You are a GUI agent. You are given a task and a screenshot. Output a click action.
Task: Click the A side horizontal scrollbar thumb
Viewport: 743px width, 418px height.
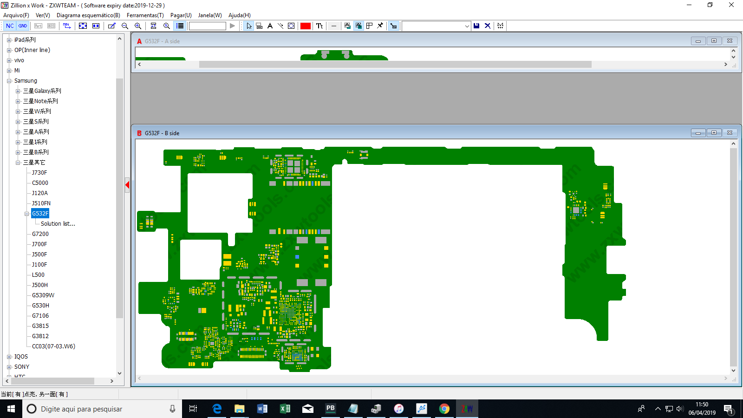[x=395, y=65]
